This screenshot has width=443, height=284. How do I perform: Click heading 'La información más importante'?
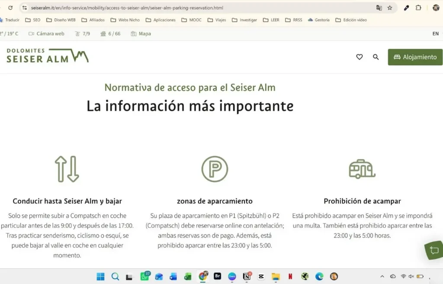tap(190, 106)
